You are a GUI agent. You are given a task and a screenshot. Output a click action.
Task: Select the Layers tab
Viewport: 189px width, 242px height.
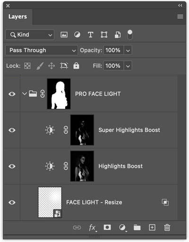[x=17, y=17]
